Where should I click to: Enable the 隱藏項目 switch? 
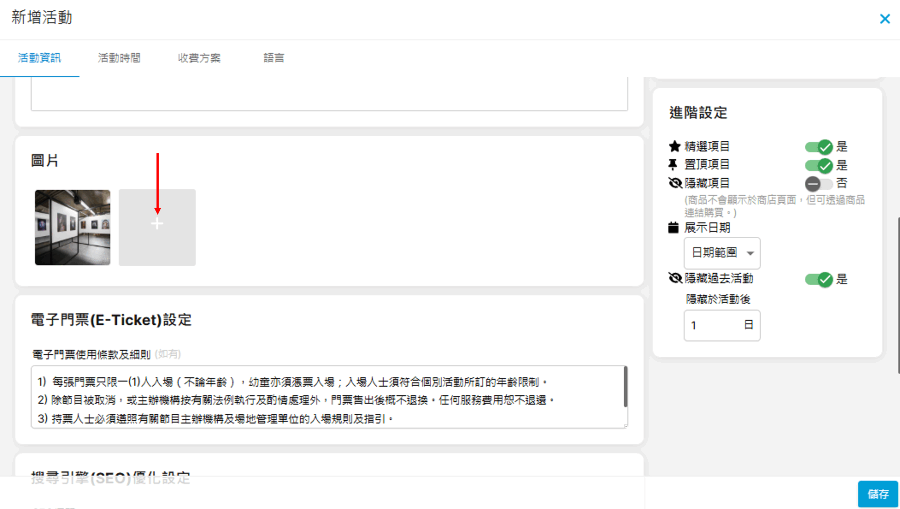tap(818, 184)
